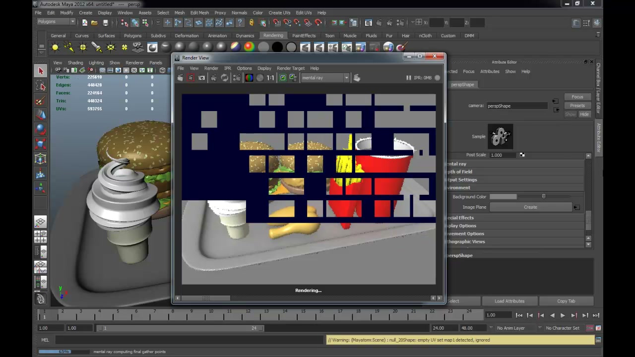Click the Copy Tab button
This screenshot has width=635, height=357.
pos(566,301)
